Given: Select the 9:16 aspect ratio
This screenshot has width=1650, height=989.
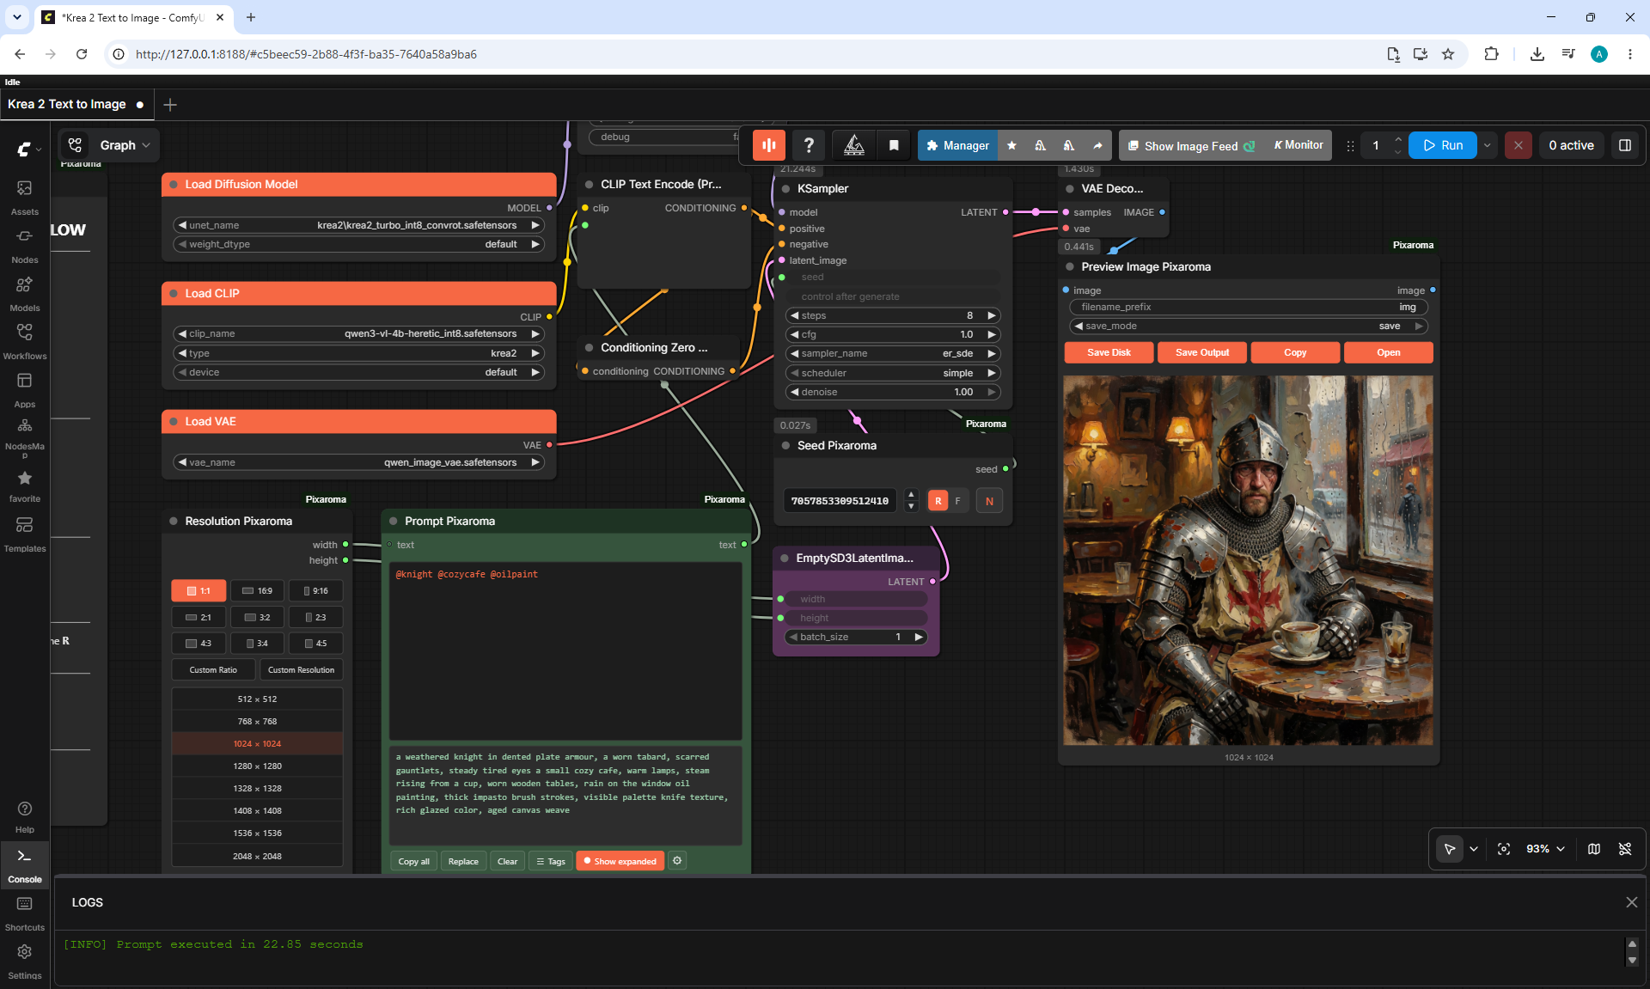Looking at the screenshot, I should tap(315, 590).
